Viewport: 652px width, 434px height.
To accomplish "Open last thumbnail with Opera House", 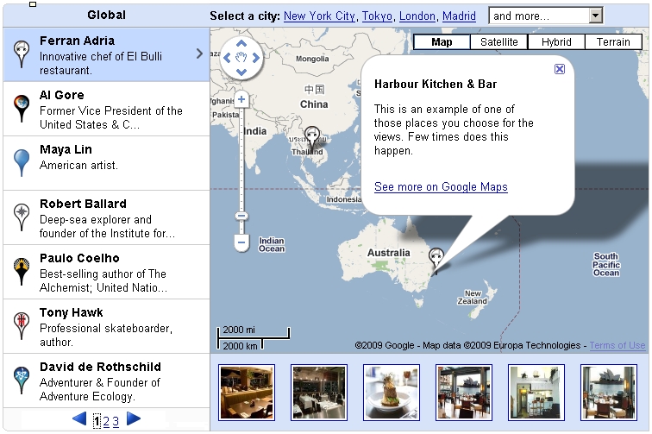I will (609, 393).
